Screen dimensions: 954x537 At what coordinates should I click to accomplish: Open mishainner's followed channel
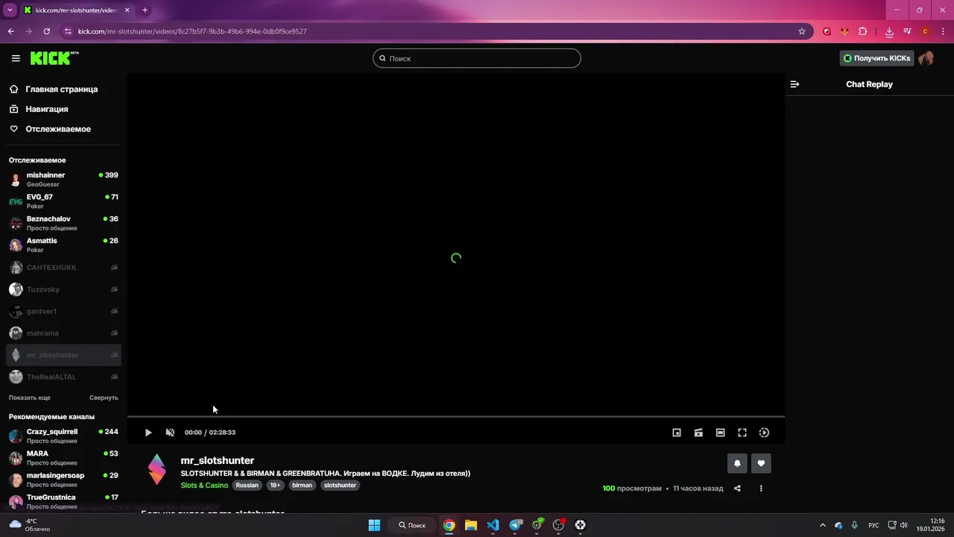click(x=63, y=179)
